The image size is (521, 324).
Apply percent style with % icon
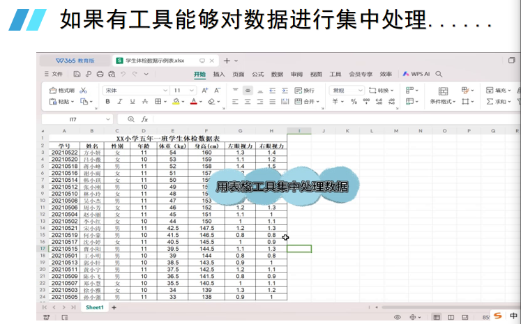tap(354, 102)
